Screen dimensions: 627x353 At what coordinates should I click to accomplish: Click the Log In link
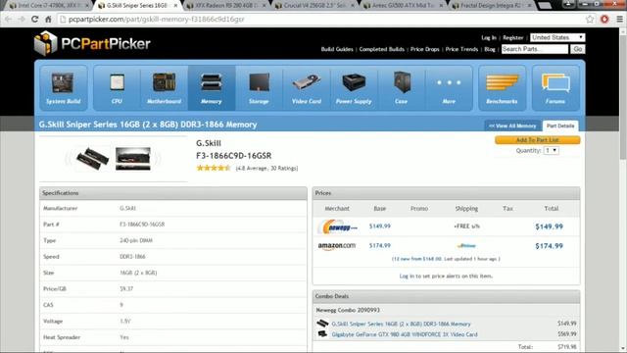(x=489, y=37)
